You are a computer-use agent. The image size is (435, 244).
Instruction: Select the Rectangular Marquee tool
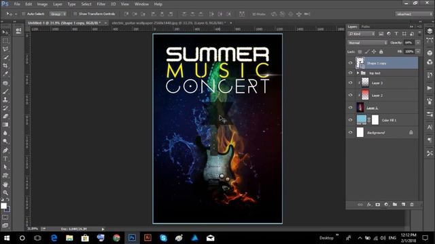tap(5, 41)
